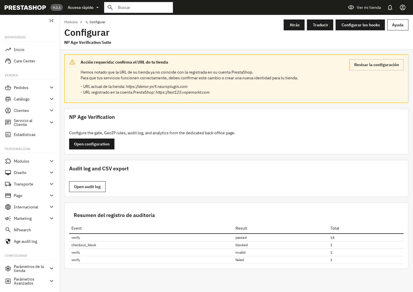
Task: Click the Parámetros Avanzados settings icon
Action: pos(8,281)
